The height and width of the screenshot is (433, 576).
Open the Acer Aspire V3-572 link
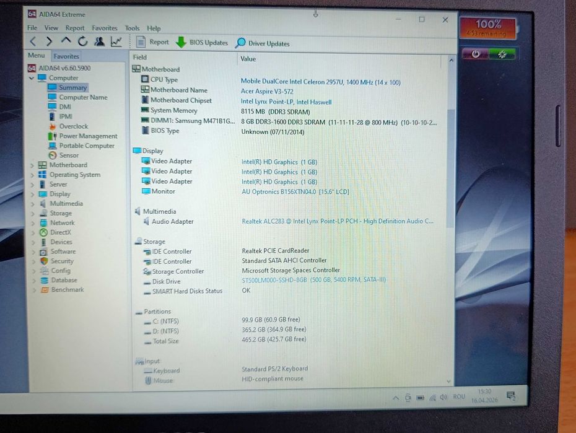267,92
